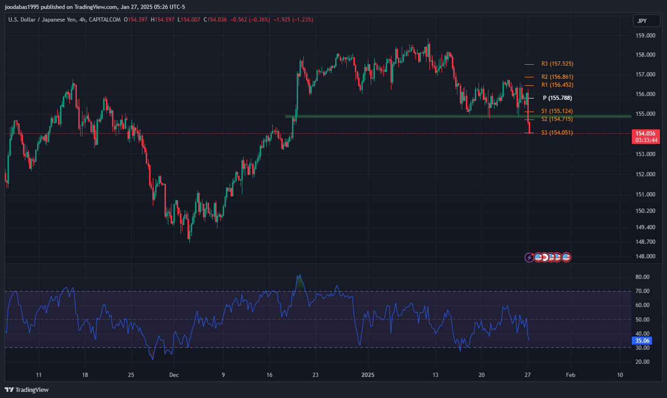Click 159.000 on the price axis

pos(645,35)
